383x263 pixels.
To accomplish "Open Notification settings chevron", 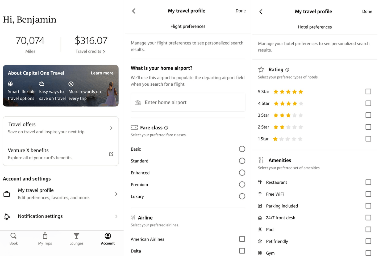I will coord(116,217).
